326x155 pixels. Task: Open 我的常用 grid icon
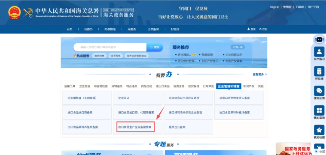tap(319, 110)
